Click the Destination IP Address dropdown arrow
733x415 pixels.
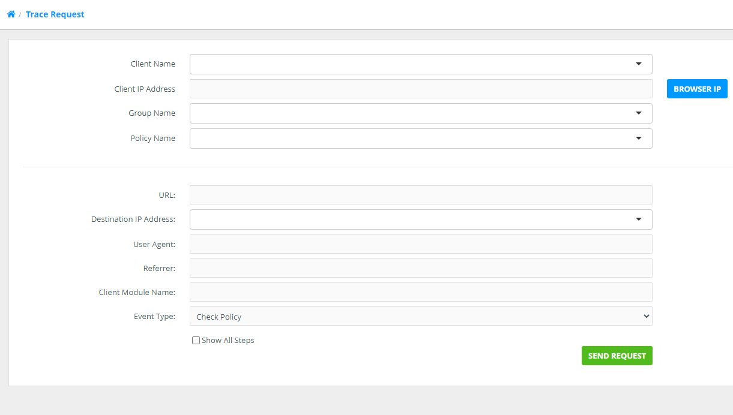click(638, 219)
